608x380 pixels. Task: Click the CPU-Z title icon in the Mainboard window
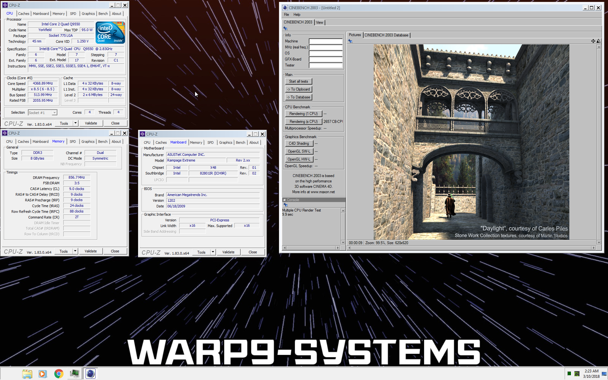click(142, 134)
